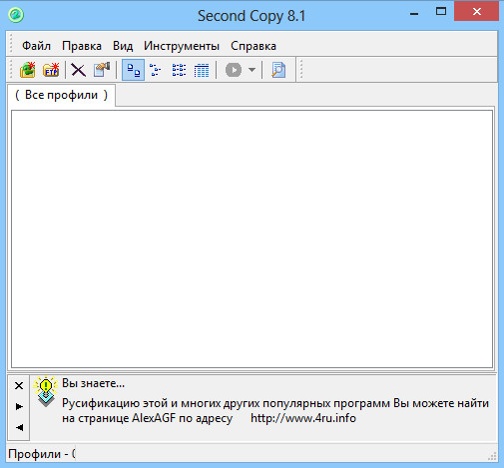Switch to large icons view
Image resolution: width=504 pixels, height=468 pixels.
pyautogui.click(x=133, y=70)
